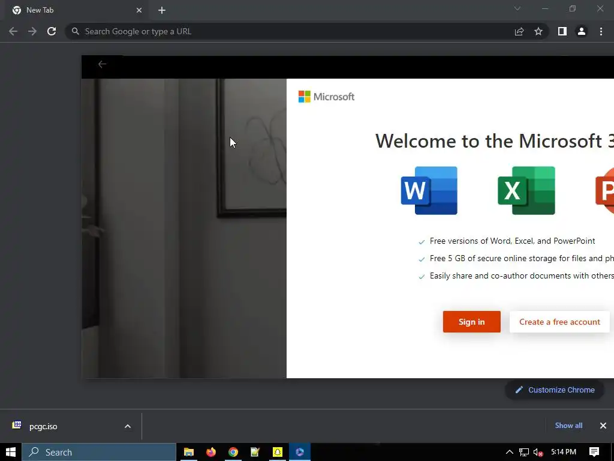Go back using Chrome's back arrow

coord(13,31)
